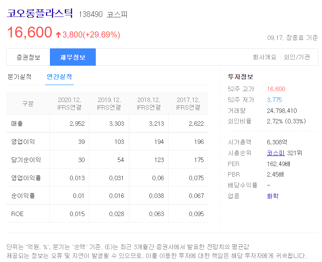Select the 연간실적 sub-tab

pos(59,77)
